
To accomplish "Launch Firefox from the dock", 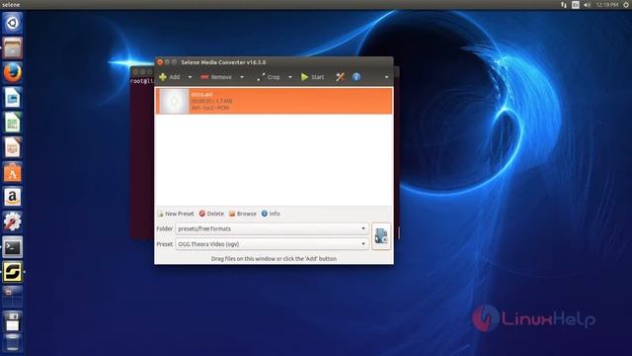I will (x=13, y=72).
